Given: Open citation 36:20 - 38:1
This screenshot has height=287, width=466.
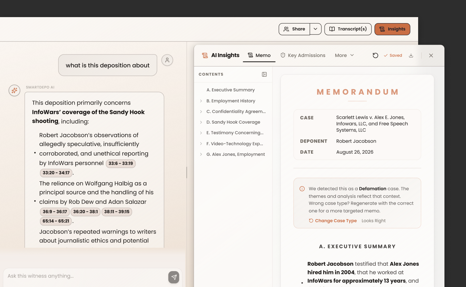Looking at the screenshot, I should [86, 212].
